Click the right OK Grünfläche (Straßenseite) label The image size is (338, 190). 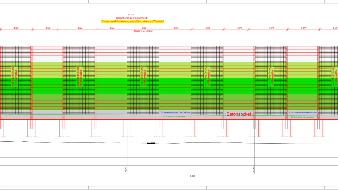pos(302,117)
